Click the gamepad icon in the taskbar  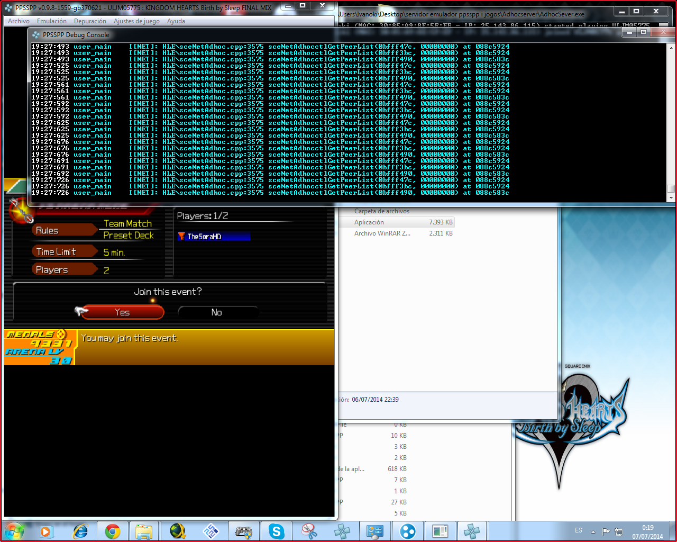pos(243,531)
